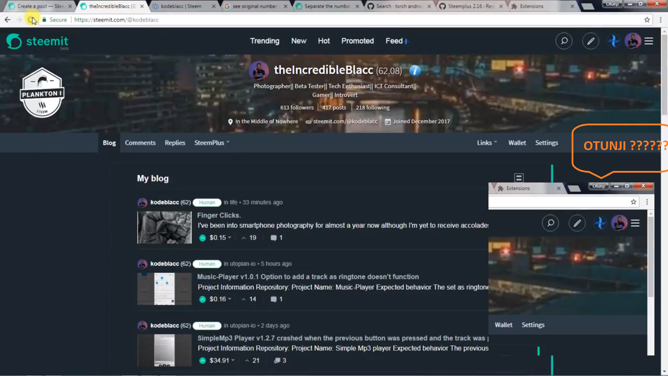The width and height of the screenshot is (668, 376).
Task: View the 613 followers list
Action: [x=297, y=107]
